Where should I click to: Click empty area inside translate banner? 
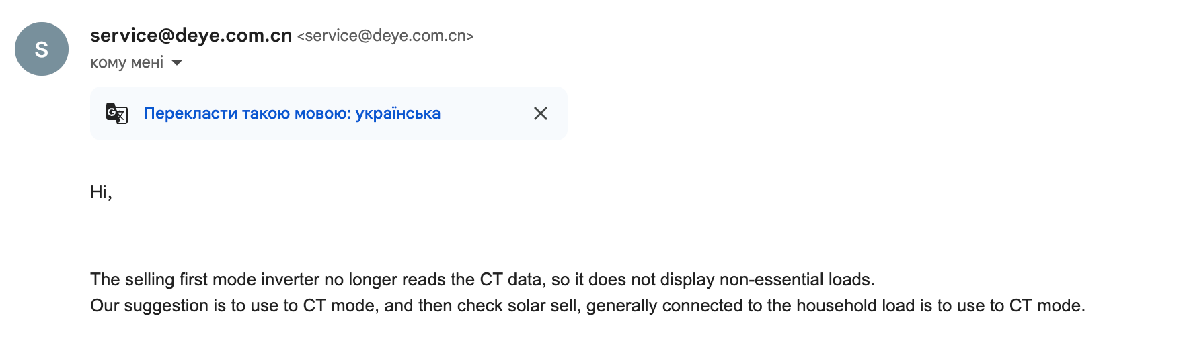[x=486, y=113]
